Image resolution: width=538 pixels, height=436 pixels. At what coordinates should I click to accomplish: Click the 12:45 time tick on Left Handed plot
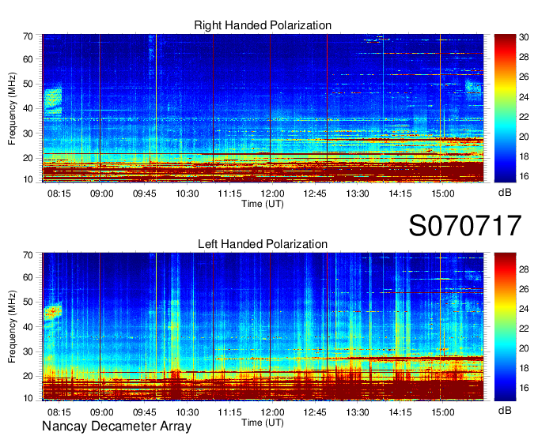(315, 412)
